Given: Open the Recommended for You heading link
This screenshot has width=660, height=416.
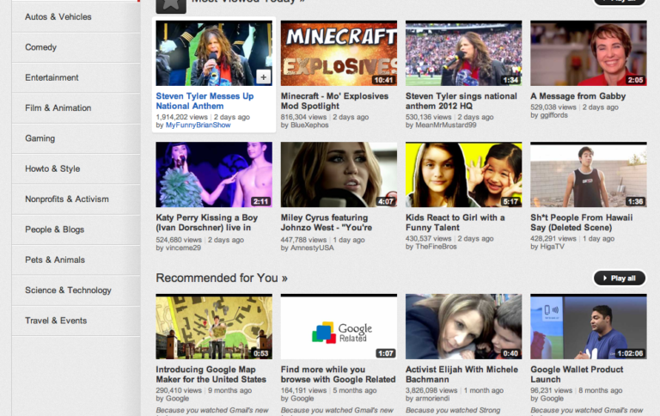Looking at the screenshot, I should coord(222,278).
